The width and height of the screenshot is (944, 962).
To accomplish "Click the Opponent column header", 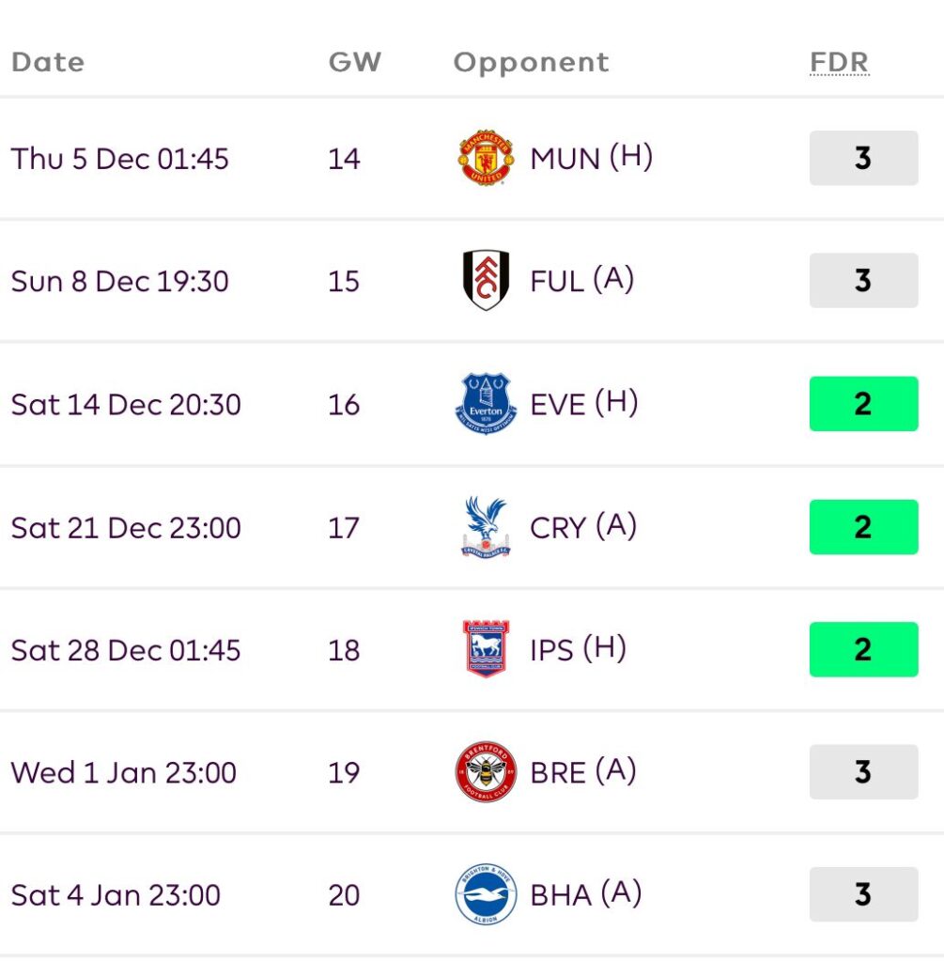I will [531, 63].
